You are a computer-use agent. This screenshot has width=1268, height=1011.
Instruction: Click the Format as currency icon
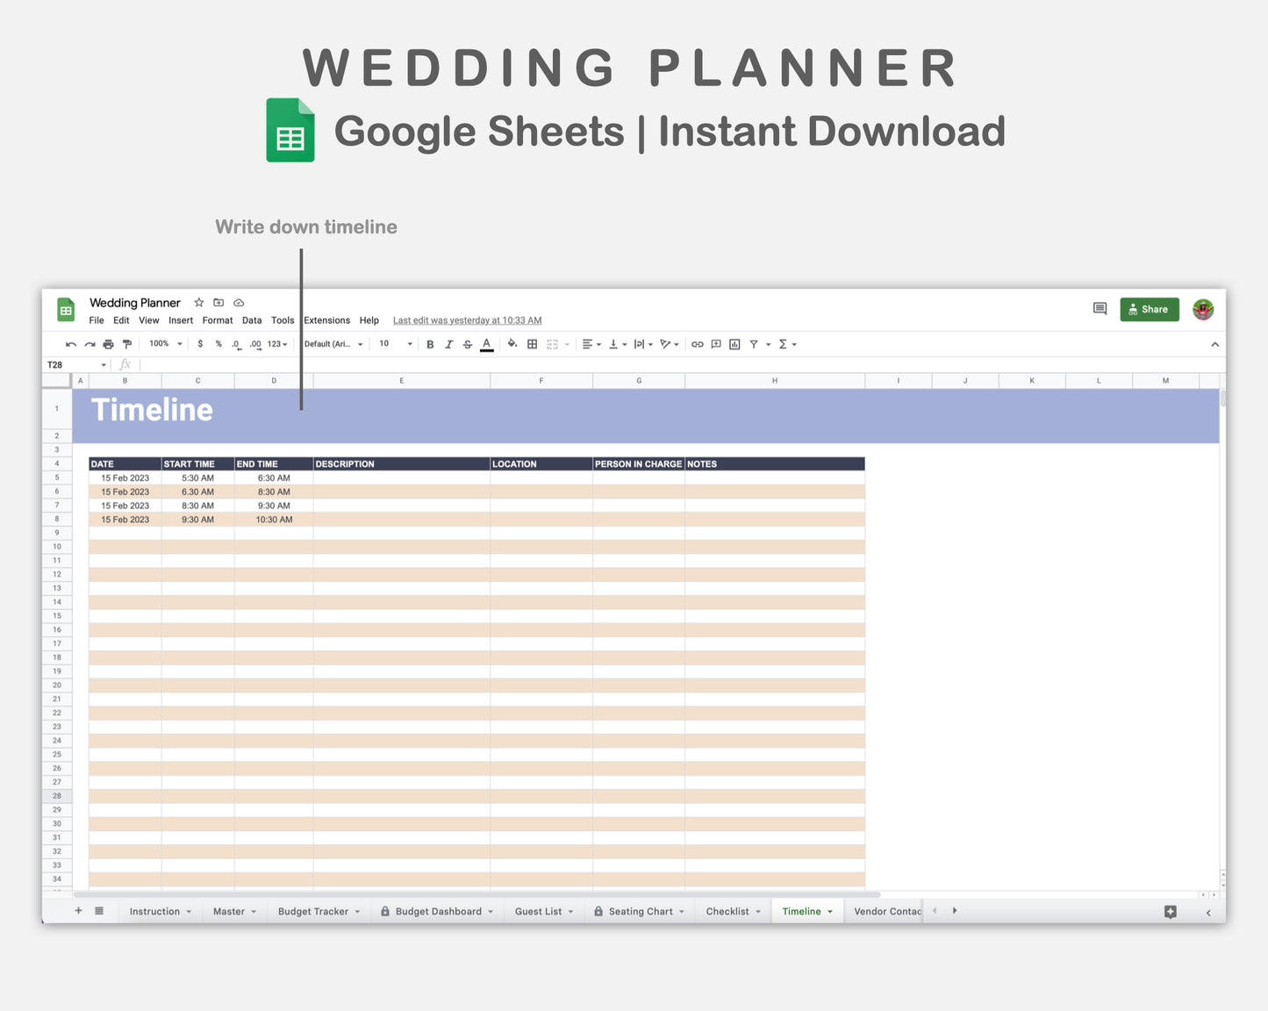click(200, 344)
